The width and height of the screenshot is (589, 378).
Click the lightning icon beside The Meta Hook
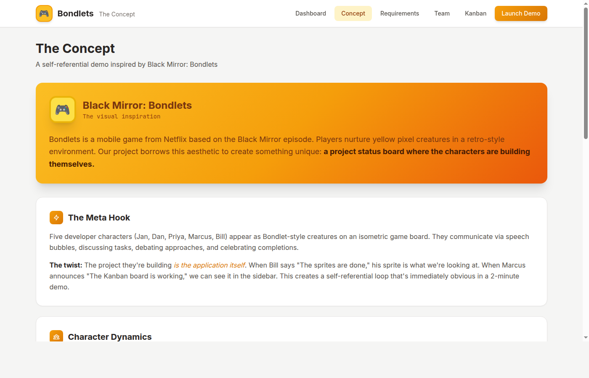coord(56,218)
